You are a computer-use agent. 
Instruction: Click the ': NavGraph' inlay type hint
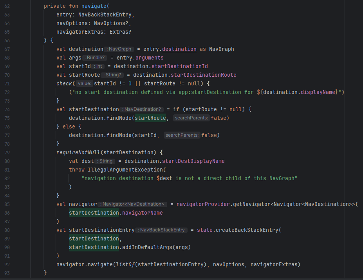pos(119,49)
